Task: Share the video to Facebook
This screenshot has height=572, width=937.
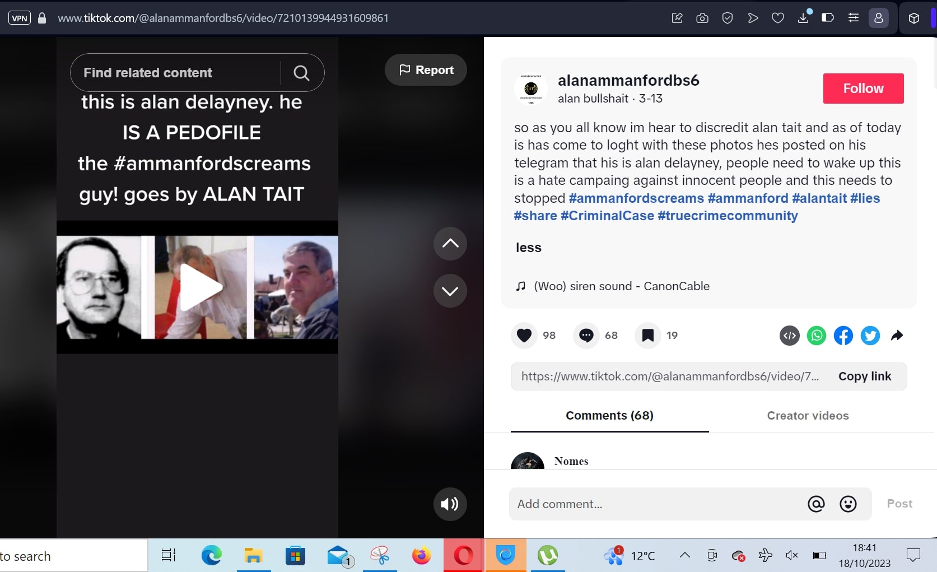Action: 843,336
